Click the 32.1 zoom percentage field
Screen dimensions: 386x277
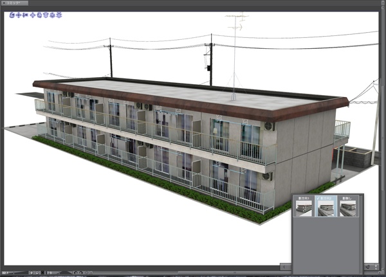tap(5, 273)
